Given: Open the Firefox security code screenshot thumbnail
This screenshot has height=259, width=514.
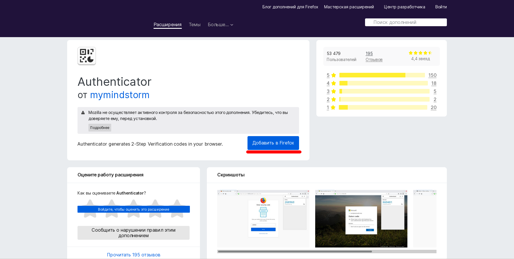Looking at the screenshot, I should click(263, 219).
